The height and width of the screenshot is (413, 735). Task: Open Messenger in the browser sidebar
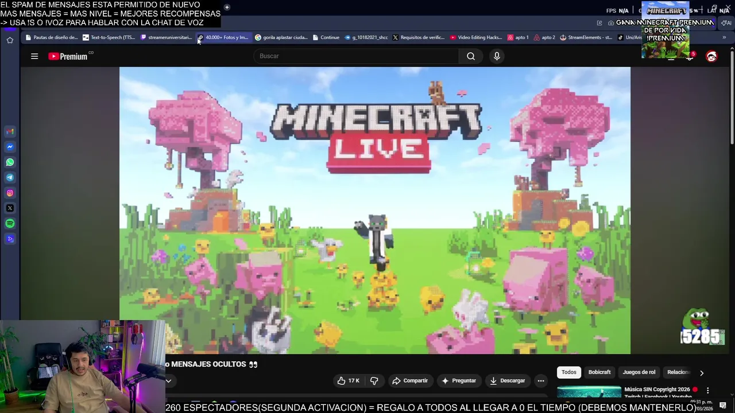pos(10,147)
